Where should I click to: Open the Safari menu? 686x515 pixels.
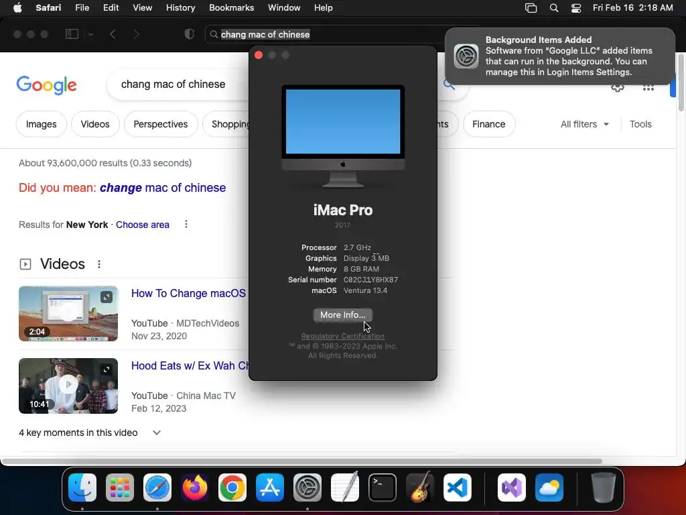(x=48, y=8)
